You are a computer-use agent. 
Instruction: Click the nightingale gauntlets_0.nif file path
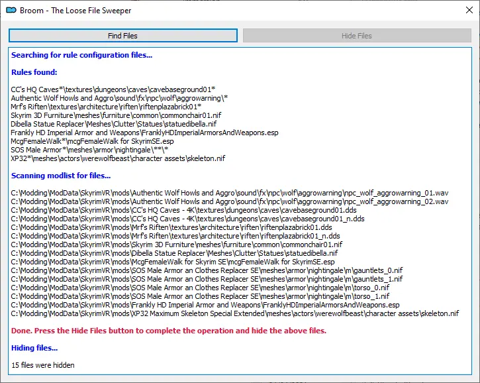tap(207, 270)
